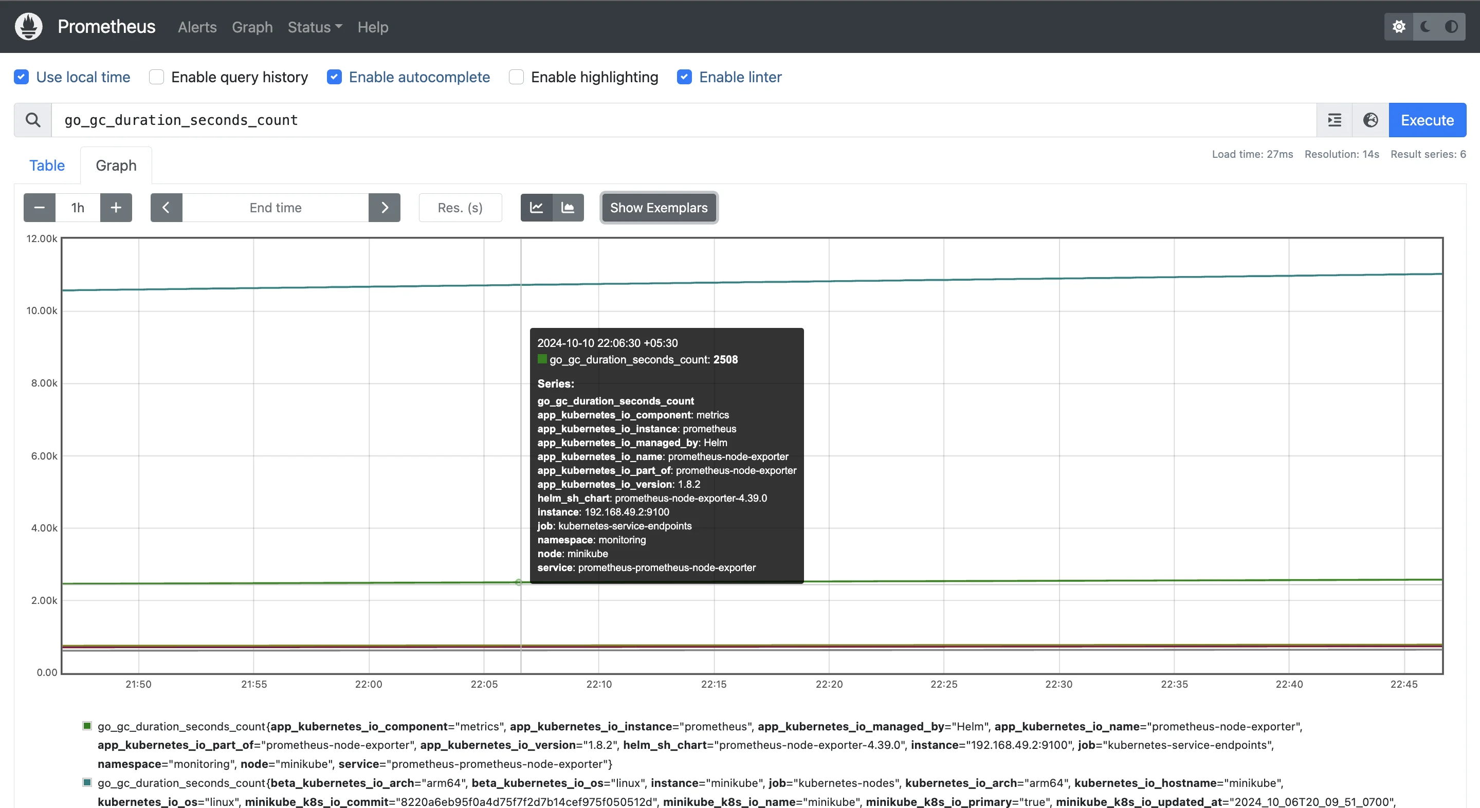The width and height of the screenshot is (1480, 808).
Task: Show unstacked line graph
Action: 537,207
